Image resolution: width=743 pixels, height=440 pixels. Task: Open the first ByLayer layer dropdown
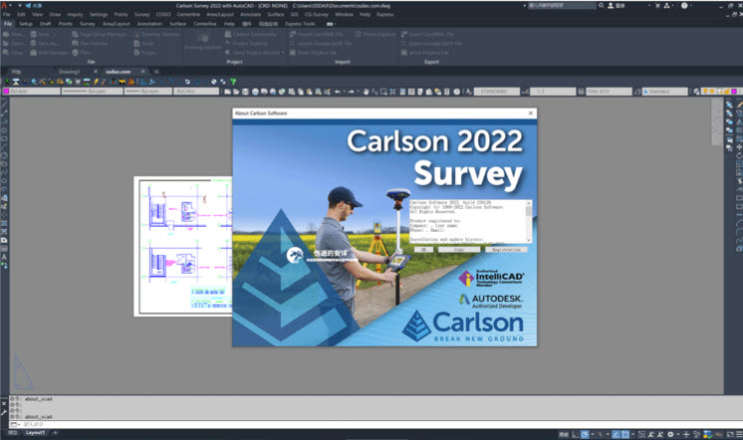pos(32,92)
